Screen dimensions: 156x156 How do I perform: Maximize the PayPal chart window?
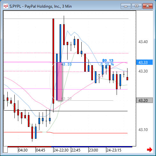pos(137,6)
